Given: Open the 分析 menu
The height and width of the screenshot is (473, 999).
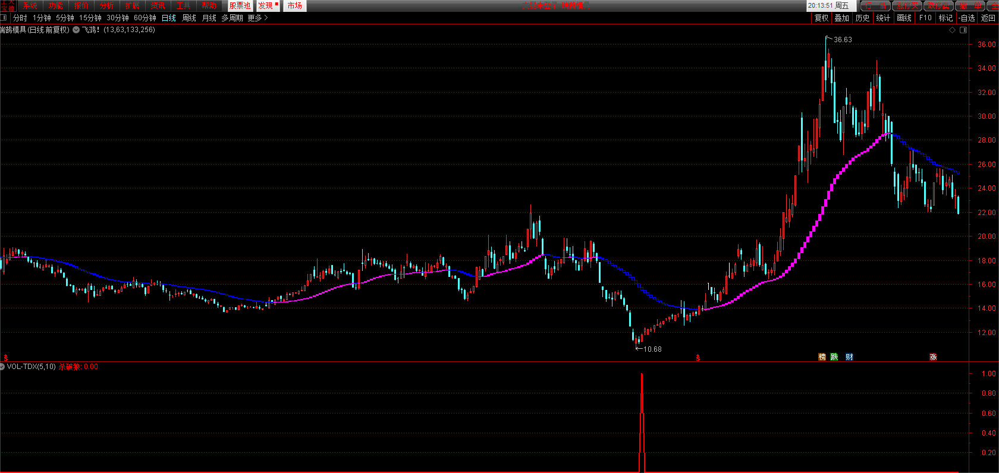Looking at the screenshot, I should pyautogui.click(x=107, y=5).
